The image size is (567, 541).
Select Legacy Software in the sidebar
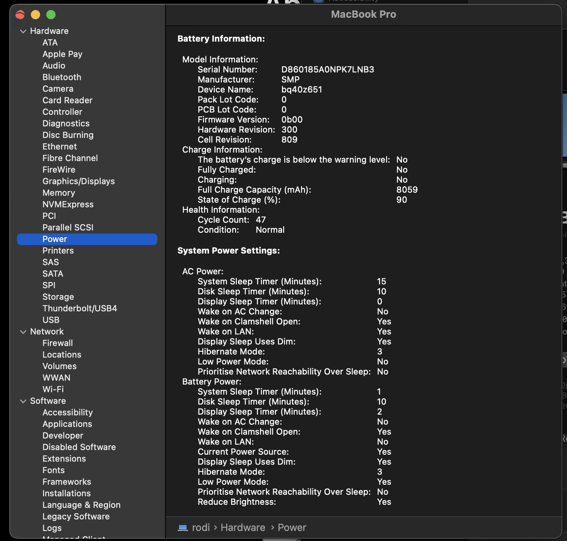pos(76,516)
